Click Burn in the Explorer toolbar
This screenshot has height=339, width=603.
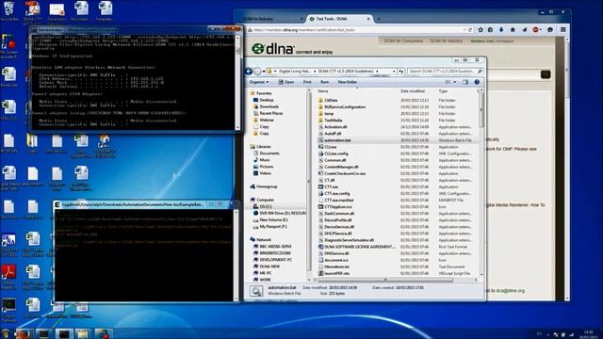pos(324,82)
